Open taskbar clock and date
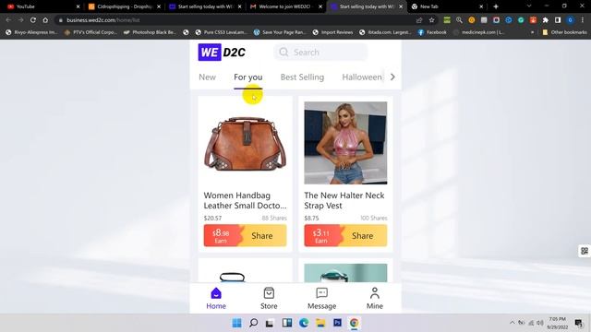Screen dimensions: 591x332 pos(558,323)
